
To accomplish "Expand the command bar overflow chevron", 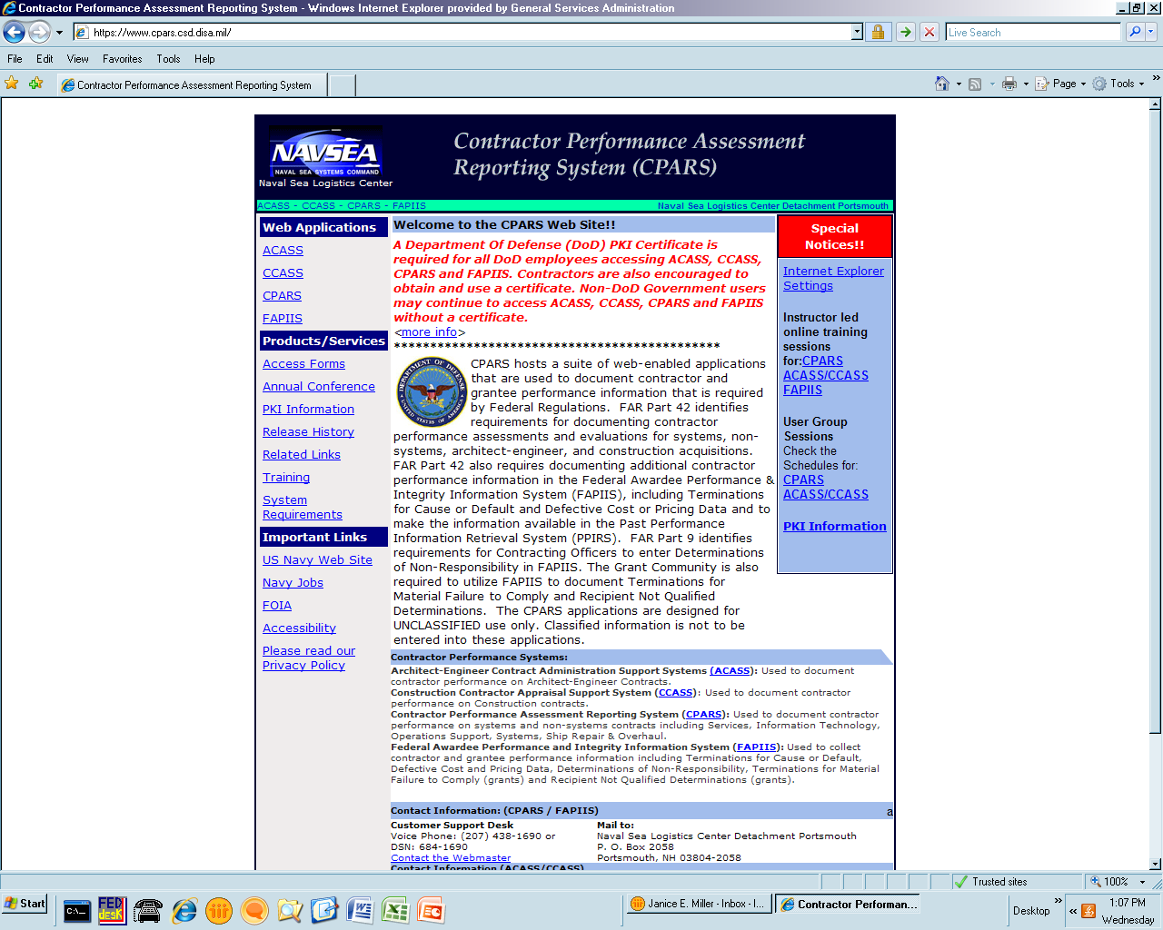I will [1156, 78].
